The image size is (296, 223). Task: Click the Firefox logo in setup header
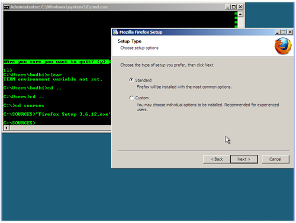[283, 46]
